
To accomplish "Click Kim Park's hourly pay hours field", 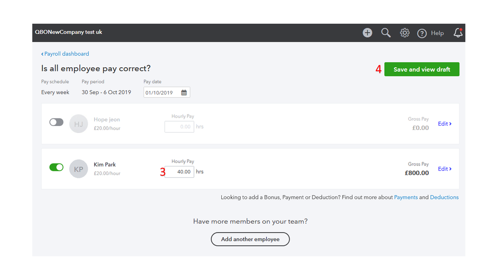I will [x=179, y=172].
